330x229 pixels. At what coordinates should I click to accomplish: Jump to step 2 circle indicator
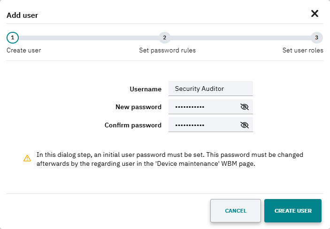coord(165,37)
